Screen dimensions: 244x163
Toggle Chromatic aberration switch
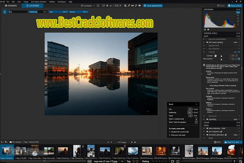point(207,135)
